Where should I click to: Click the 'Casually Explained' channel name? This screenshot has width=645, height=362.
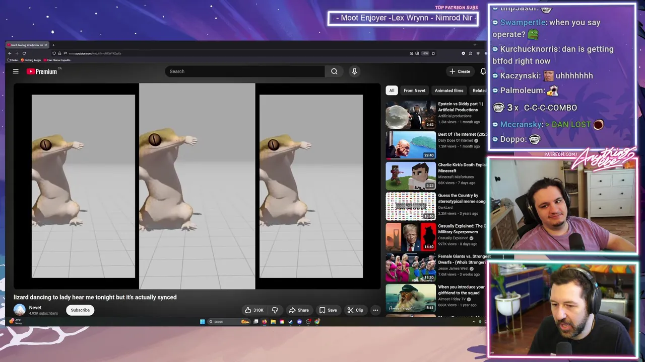(453, 238)
